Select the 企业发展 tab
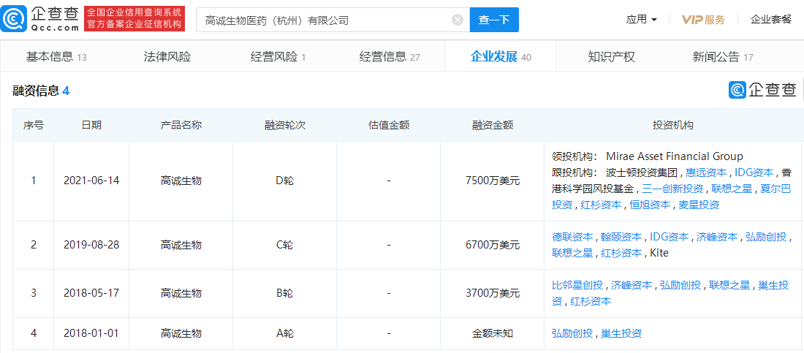Viewport: 804px width, 353px height. [501, 57]
